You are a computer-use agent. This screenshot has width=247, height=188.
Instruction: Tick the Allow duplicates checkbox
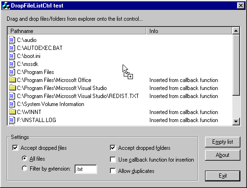point(113,171)
